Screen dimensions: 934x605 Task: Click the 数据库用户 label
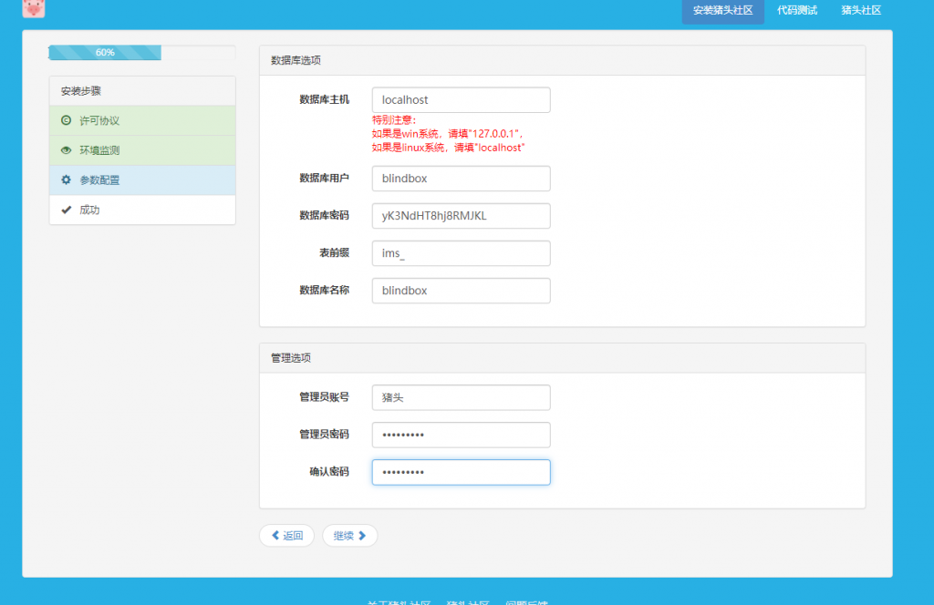point(324,178)
